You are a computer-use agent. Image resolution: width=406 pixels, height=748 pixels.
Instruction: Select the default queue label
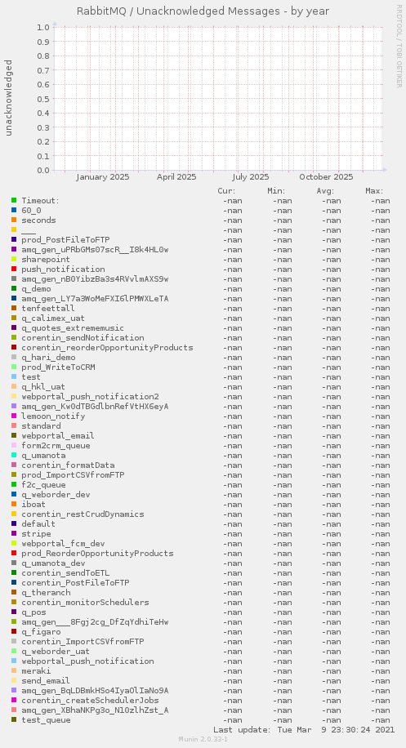[x=38, y=523]
